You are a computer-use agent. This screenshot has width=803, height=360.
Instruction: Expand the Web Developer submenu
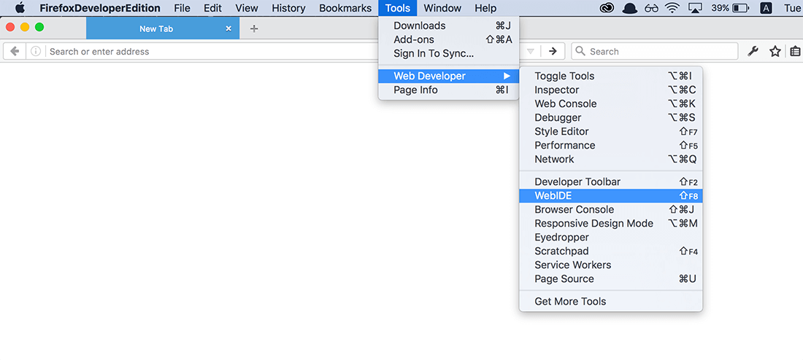click(x=449, y=77)
